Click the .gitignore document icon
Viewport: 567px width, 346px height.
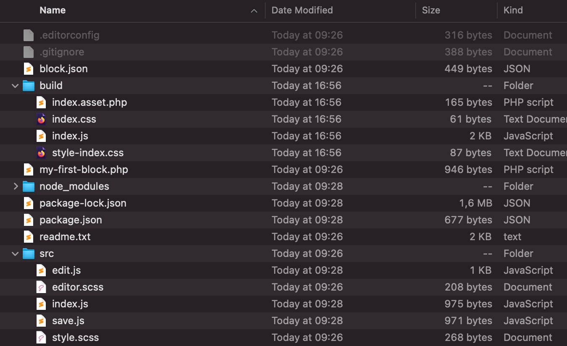point(28,52)
